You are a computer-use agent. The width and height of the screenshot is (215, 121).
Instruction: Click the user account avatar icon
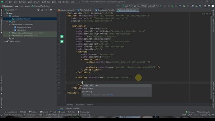[213, 6]
